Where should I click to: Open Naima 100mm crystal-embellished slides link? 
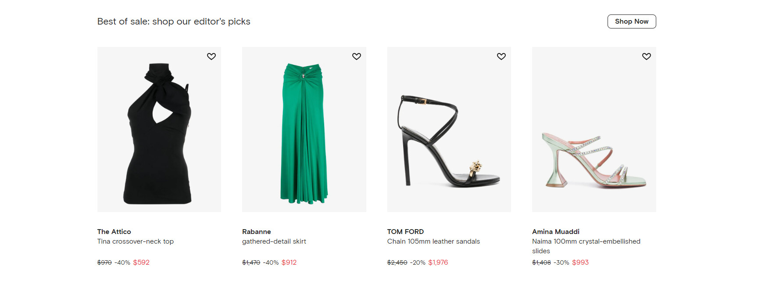click(x=586, y=242)
